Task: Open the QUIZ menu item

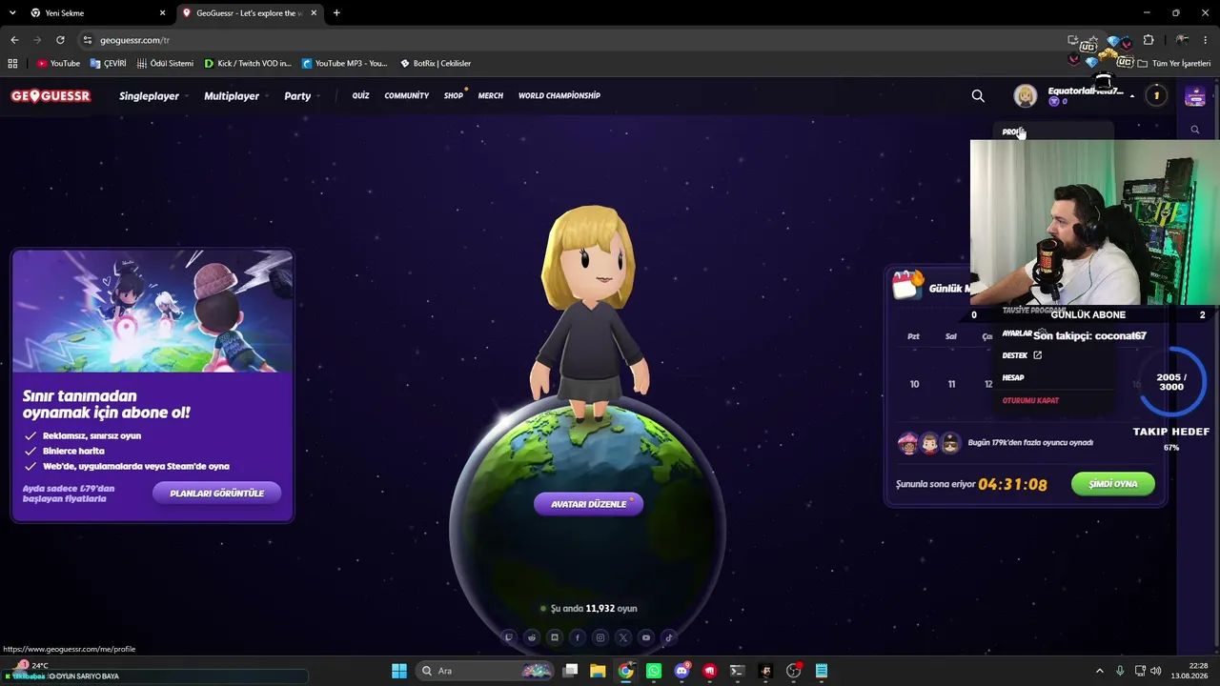Action: tap(360, 95)
